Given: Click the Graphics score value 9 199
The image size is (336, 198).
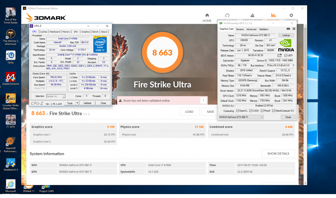Looking at the screenshot, I should 111,127.
